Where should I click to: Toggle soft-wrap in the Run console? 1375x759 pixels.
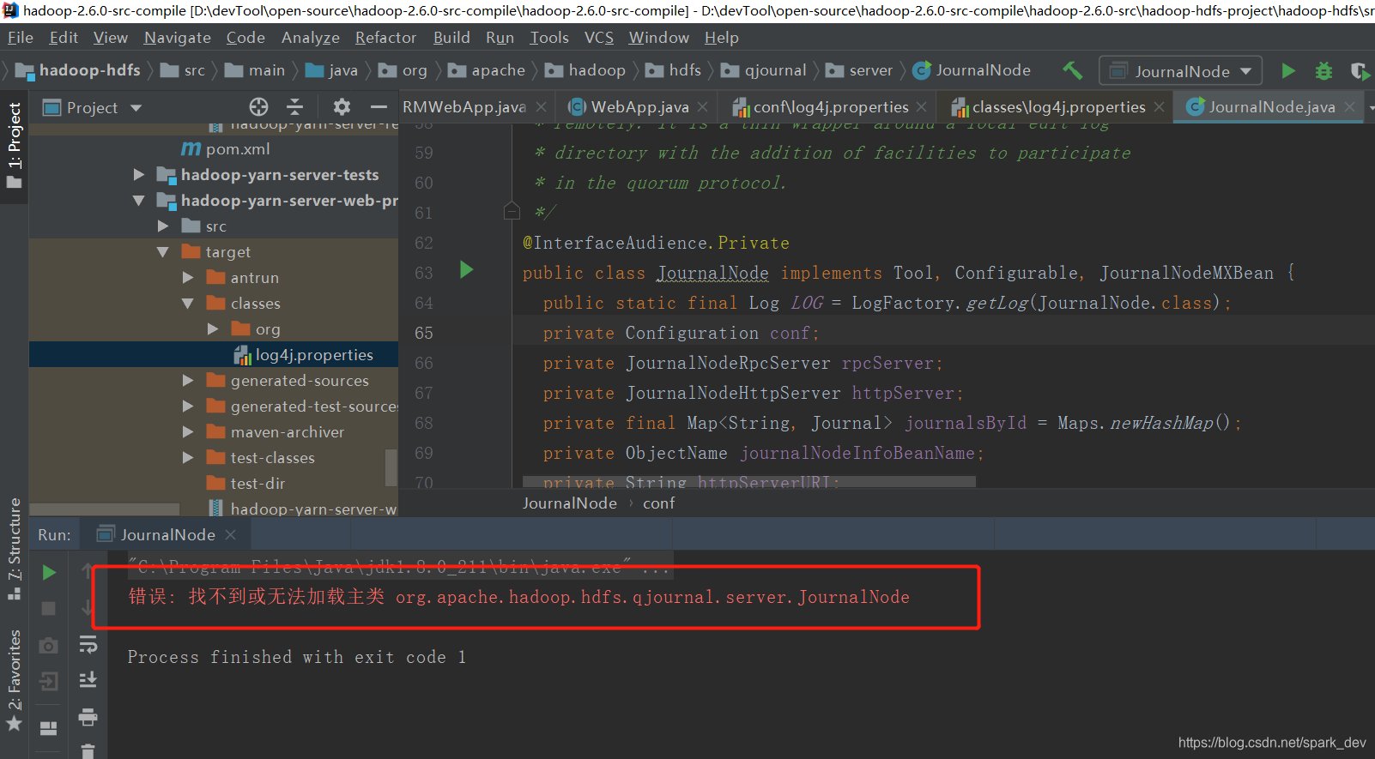pos(88,644)
